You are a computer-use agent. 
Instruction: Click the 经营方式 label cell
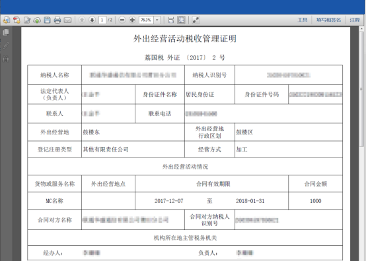209,149
